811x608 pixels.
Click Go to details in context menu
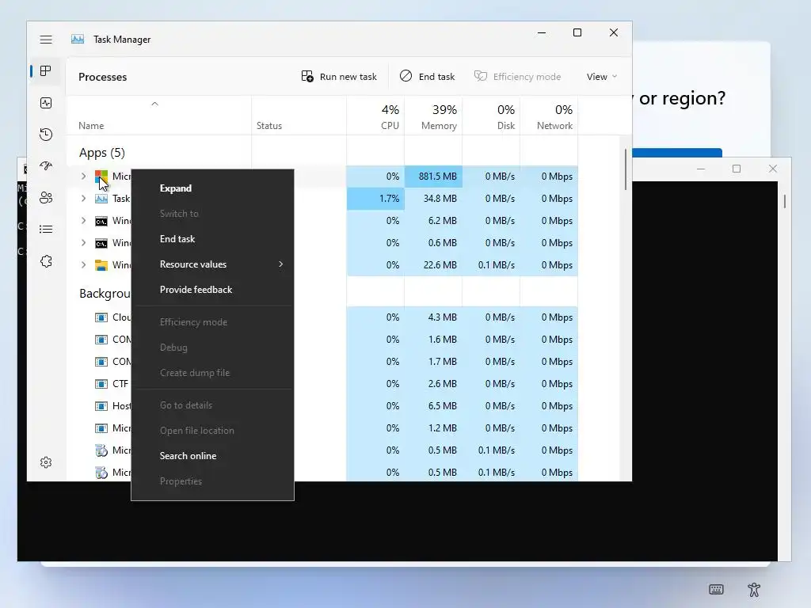[212, 405]
